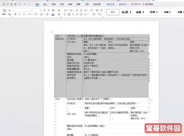Click the Text Effects icon

[x=41, y=14]
